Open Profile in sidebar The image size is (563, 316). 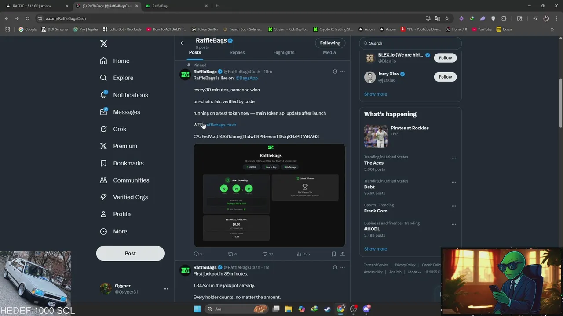coord(115,214)
